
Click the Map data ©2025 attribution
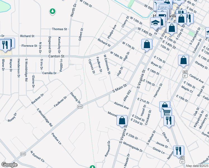coord(197,166)
